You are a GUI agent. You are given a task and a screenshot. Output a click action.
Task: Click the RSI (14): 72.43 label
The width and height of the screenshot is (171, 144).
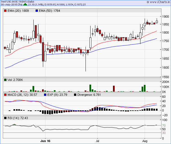18,118
